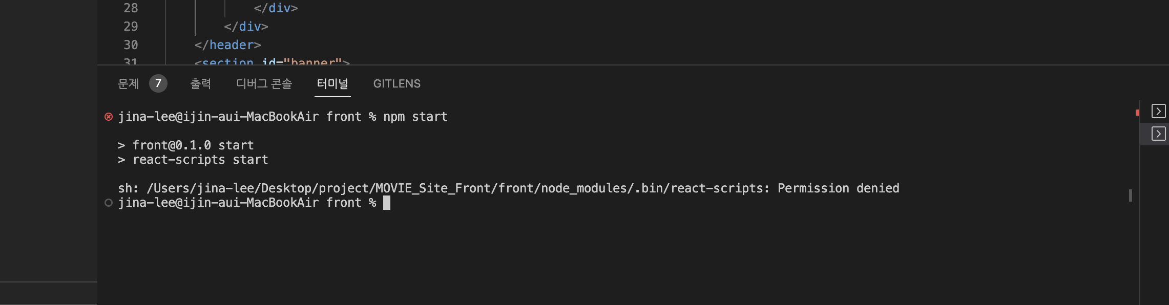Click the red error marker in terminal ruler
The height and width of the screenshot is (305, 1169).
1137,113
